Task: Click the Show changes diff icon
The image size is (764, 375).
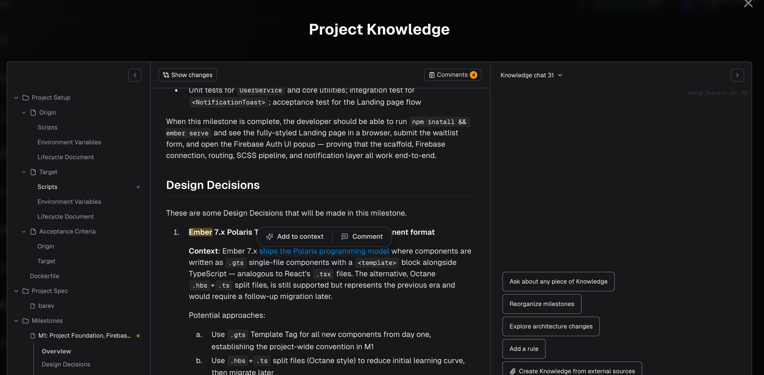Action: click(166, 75)
